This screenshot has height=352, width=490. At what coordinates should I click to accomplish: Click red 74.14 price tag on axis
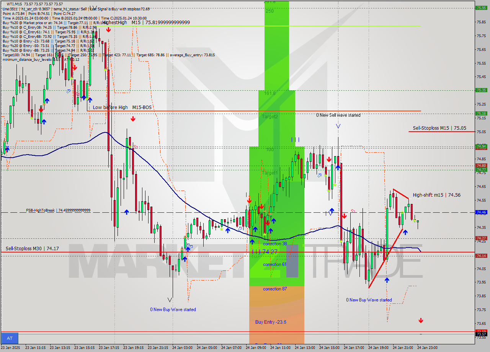(x=481, y=256)
